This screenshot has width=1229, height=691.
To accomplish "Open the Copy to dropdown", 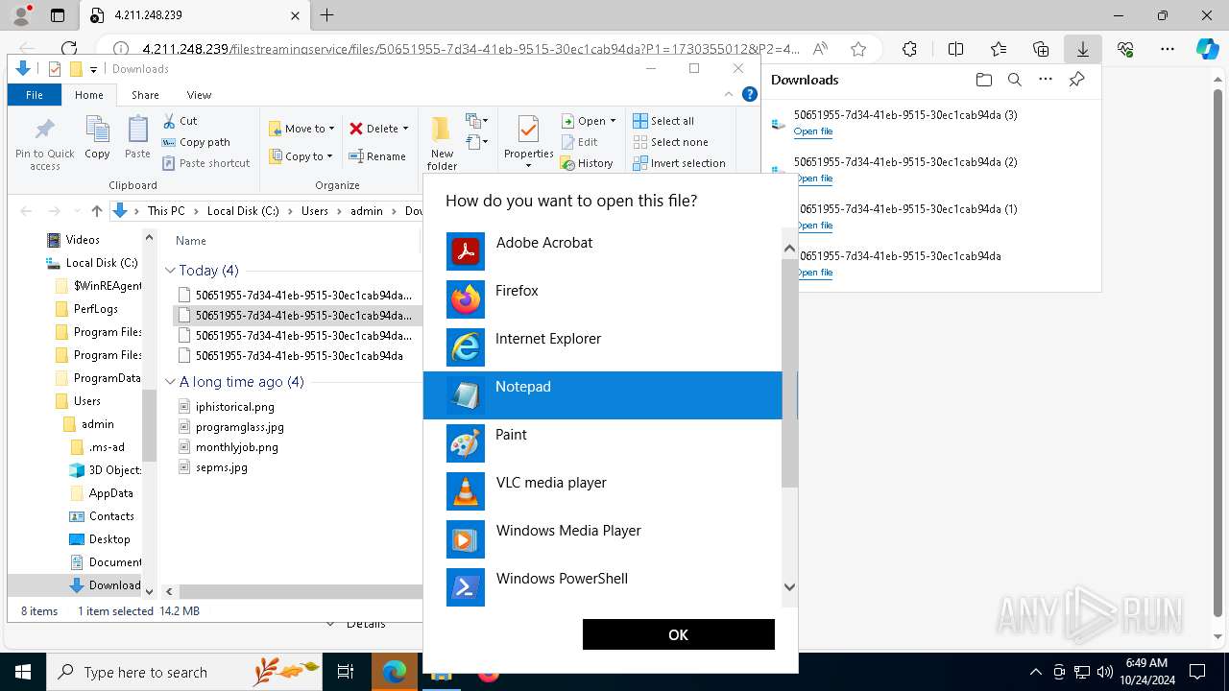I will [x=301, y=156].
